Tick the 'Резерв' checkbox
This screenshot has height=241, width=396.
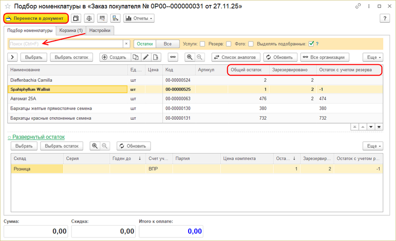[x=229, y=44]
